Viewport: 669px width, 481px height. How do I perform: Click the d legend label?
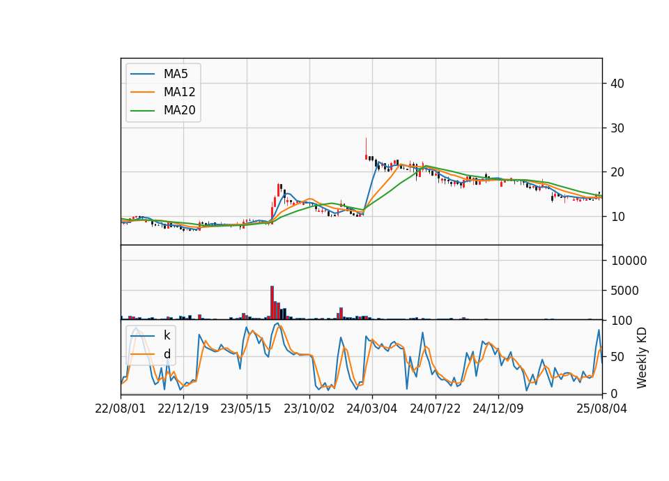167,354
